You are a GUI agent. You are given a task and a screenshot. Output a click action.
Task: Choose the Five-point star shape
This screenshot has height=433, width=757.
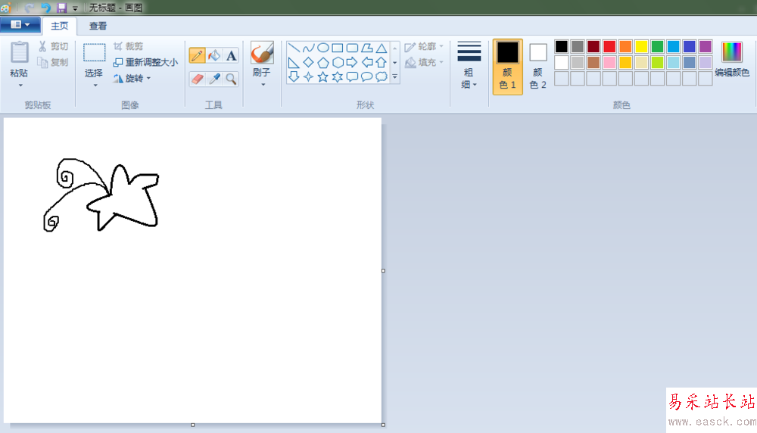click(x=323, y=76)
